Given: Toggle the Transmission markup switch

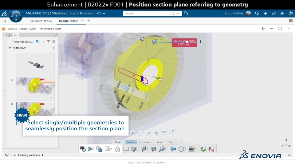Looking at the screenshot, I should point(38,41).
